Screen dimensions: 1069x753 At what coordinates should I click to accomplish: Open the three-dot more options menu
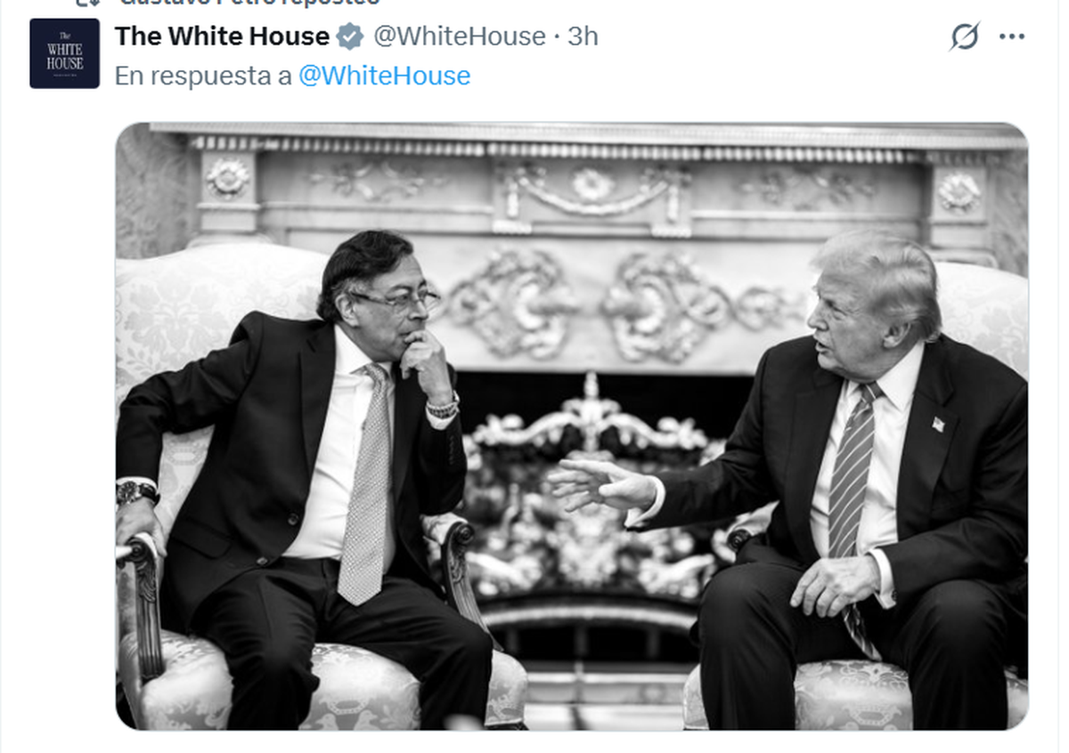tap(1012, 36)
